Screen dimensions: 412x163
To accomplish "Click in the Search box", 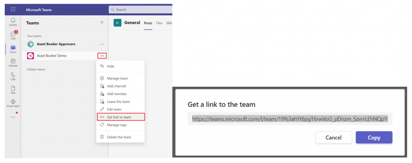I will pyautogui.click(x=140, y=9).
